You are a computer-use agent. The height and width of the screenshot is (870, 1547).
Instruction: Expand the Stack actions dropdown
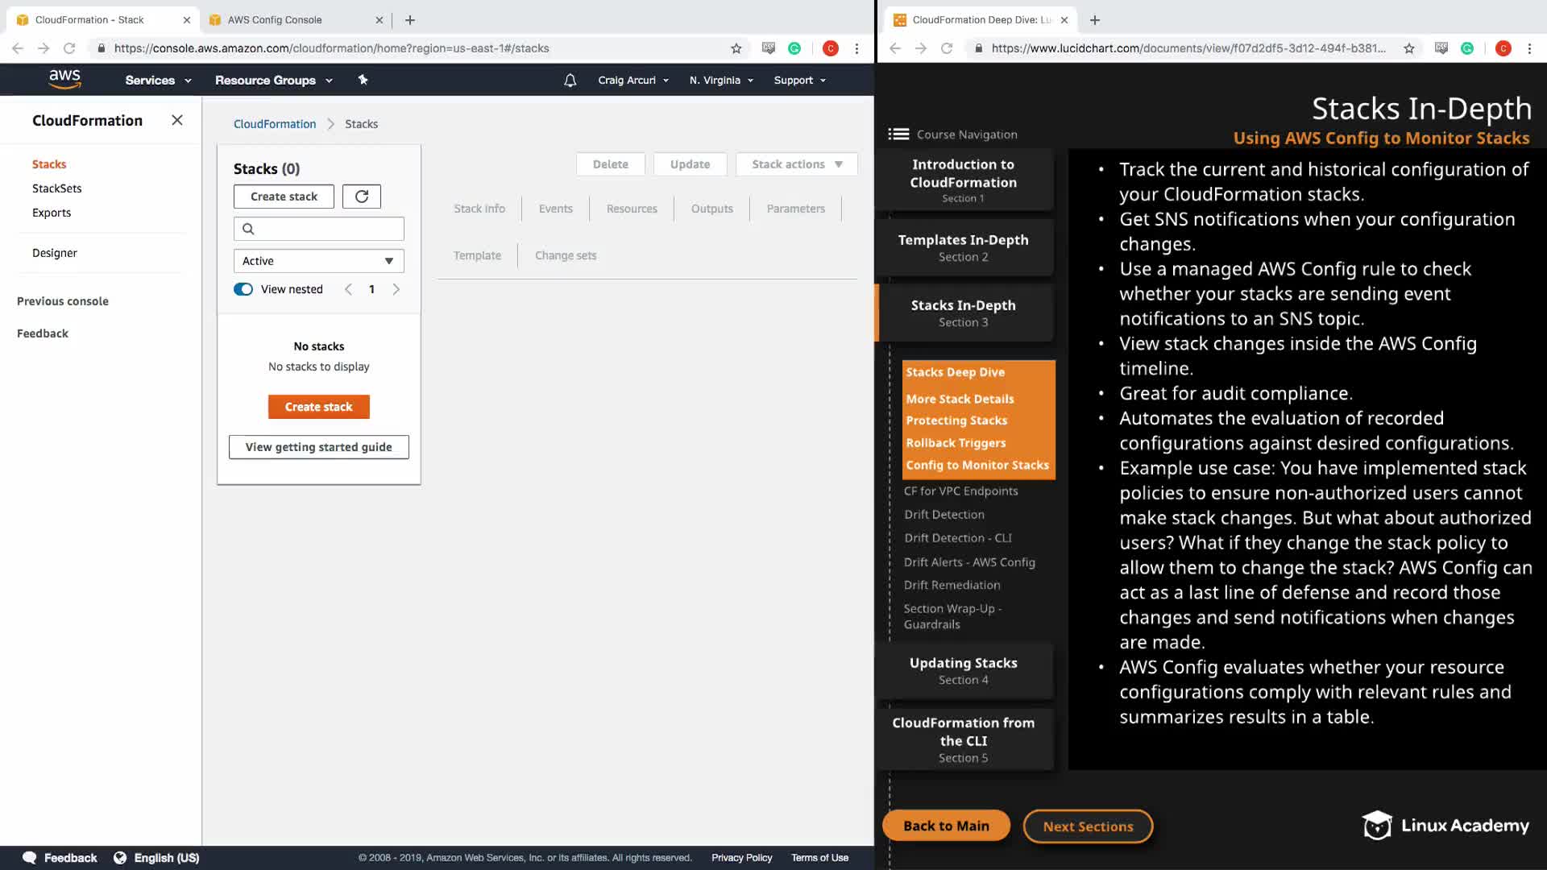(x=796, y=164)
